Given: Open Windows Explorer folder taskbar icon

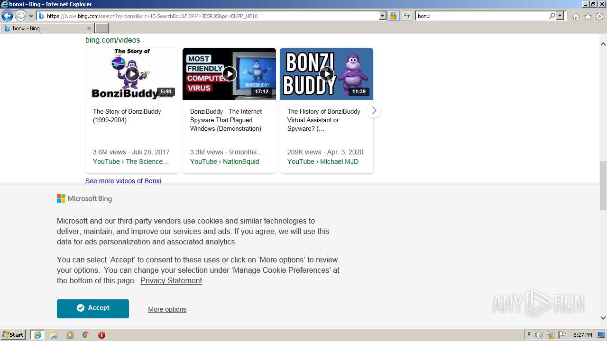Looking at the screenshot, I should [54, 335].
